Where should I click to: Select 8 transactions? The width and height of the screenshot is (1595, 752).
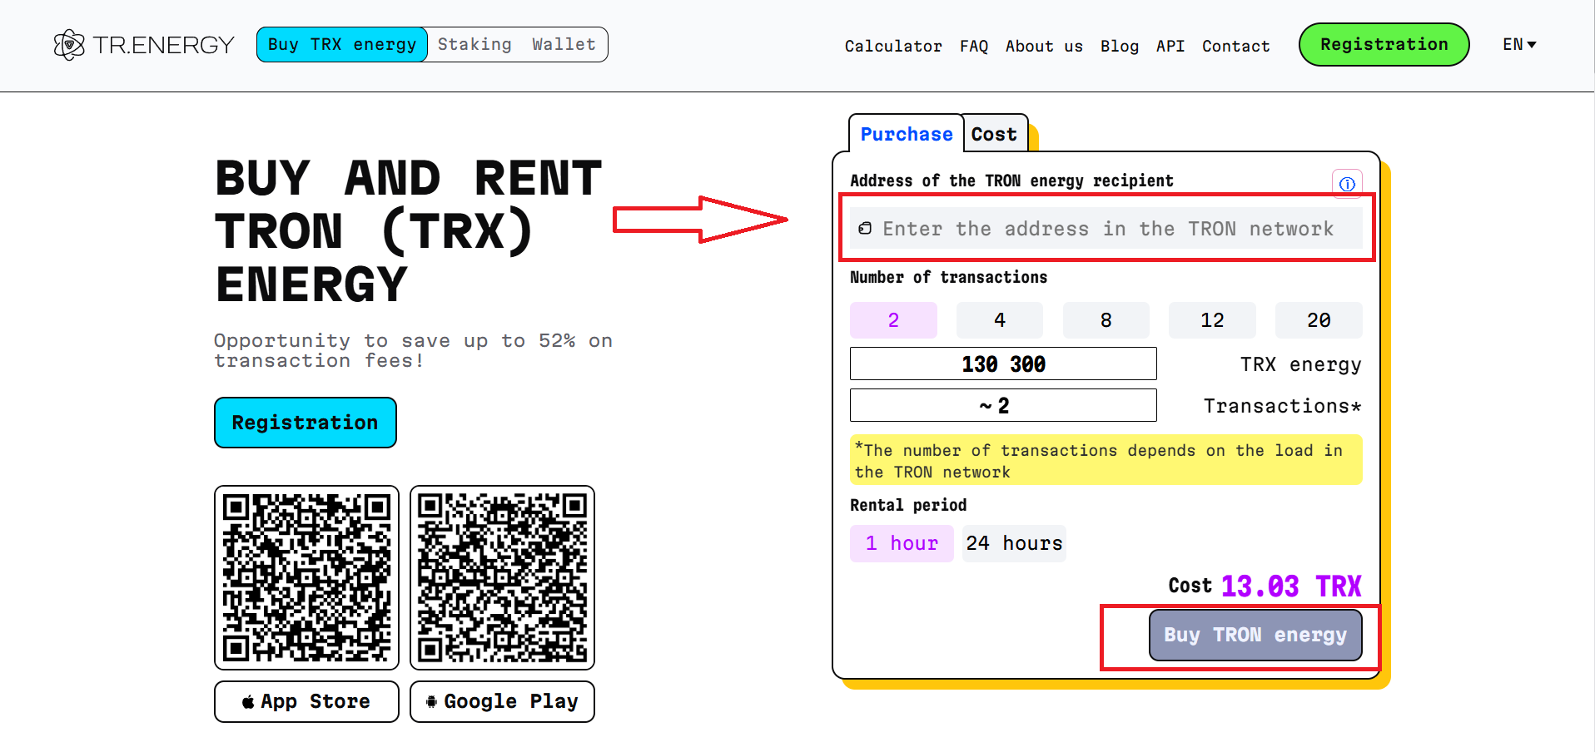(1106, 320)
